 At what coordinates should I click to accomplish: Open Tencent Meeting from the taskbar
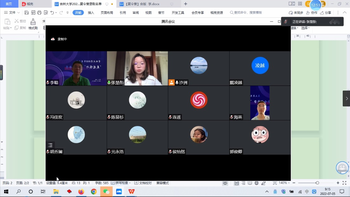coord(119,192)
